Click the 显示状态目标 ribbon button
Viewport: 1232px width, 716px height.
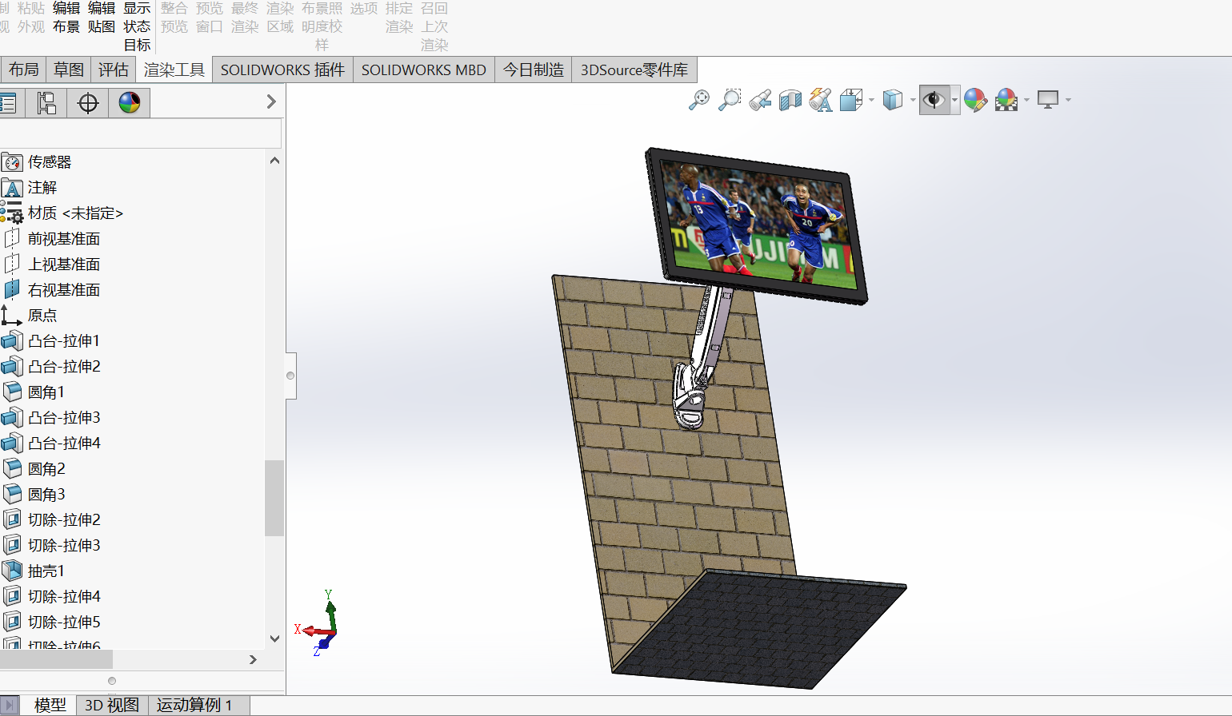pyautogui.click(x=137, y=26)
